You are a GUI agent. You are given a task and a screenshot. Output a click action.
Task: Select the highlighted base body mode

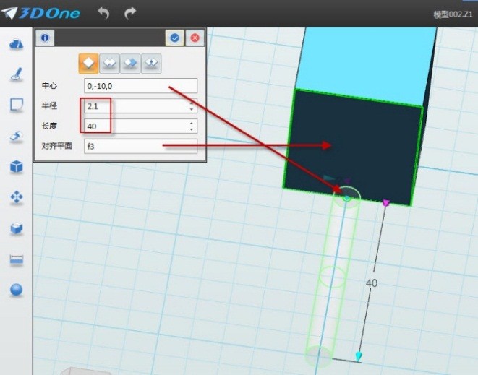(89, 64)
